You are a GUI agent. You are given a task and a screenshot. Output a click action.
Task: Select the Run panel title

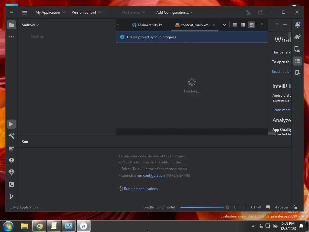pyautogui.click(x=25, y=142)
